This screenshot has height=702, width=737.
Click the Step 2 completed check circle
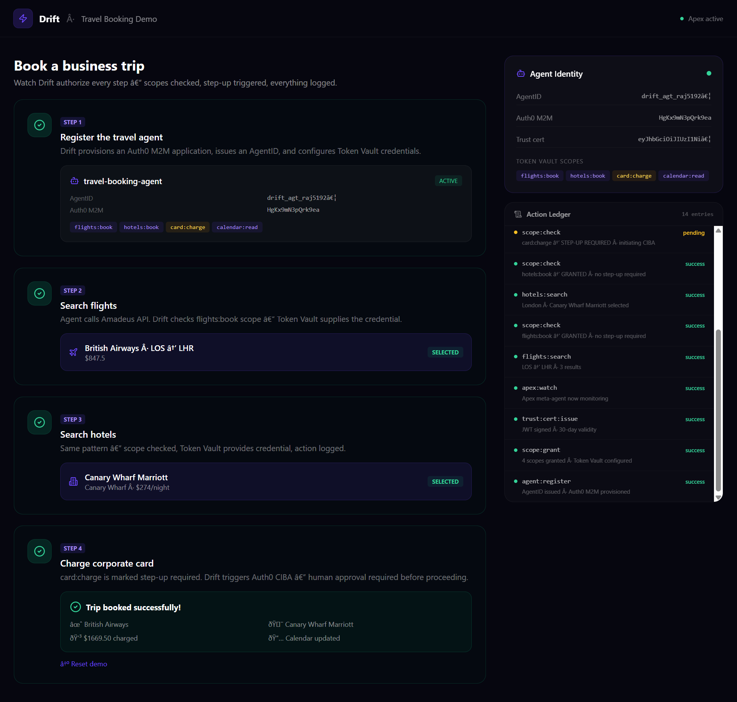40,293
